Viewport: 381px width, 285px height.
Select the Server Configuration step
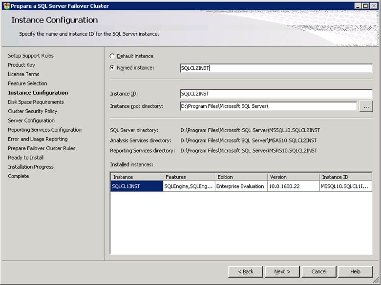click(31, 121)
